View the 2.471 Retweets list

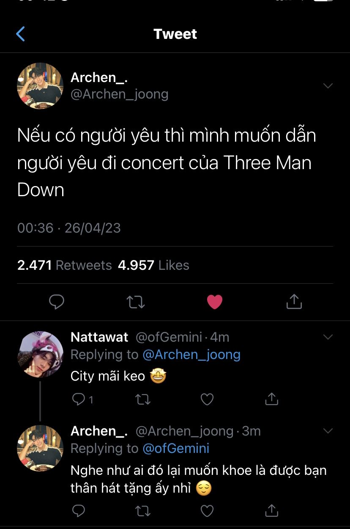point(65,265)
